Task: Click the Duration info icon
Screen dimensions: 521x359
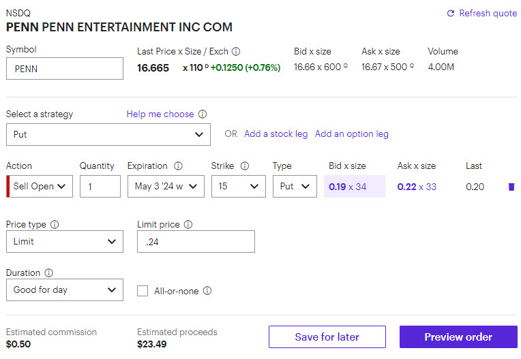Action: pos(48,273)
